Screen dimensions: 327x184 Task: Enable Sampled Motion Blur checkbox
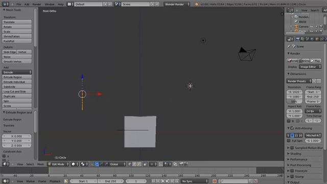(x=292, y=148)
